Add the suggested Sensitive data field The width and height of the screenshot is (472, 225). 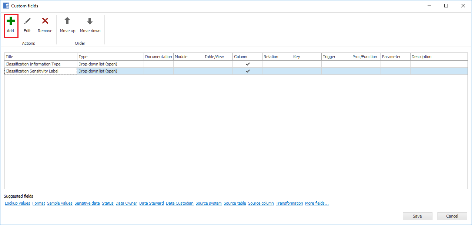click(87, 203)
